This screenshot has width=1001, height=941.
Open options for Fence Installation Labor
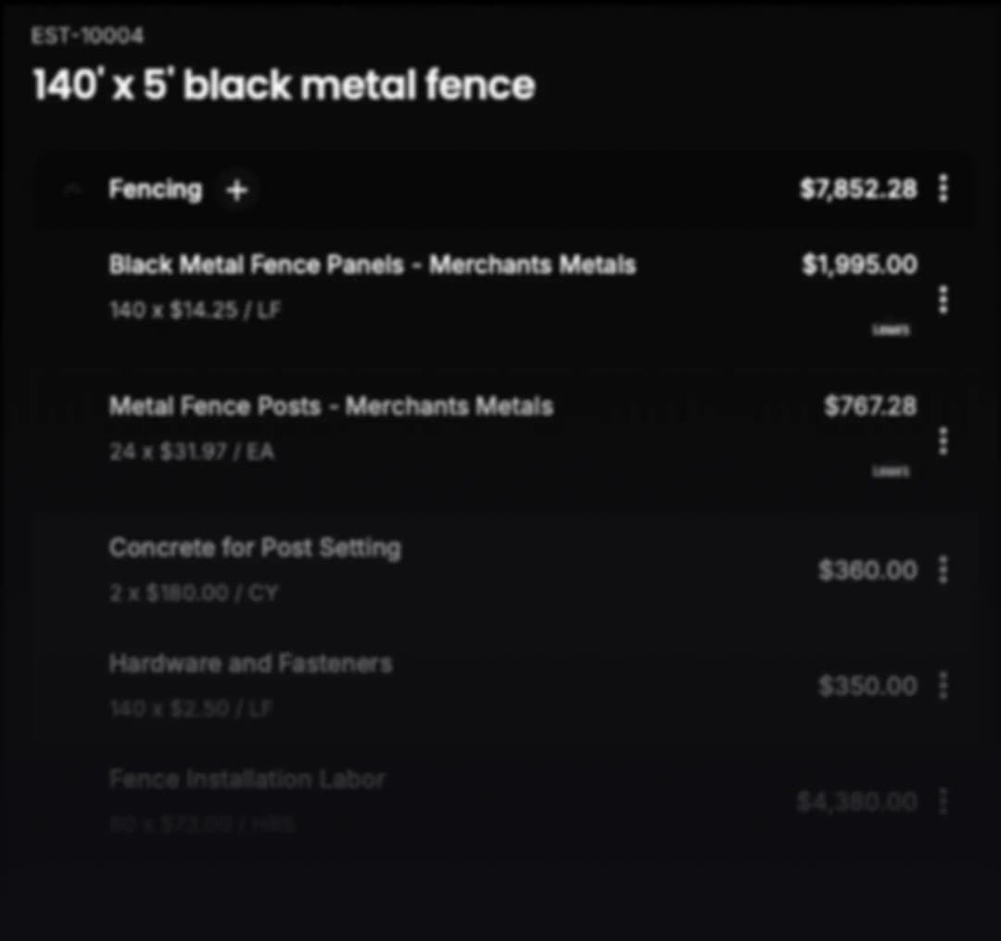(x=943, y=801)
